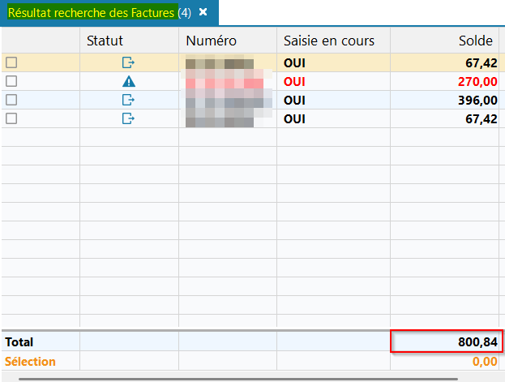Sort by the Statut column header

coord(128,41)
